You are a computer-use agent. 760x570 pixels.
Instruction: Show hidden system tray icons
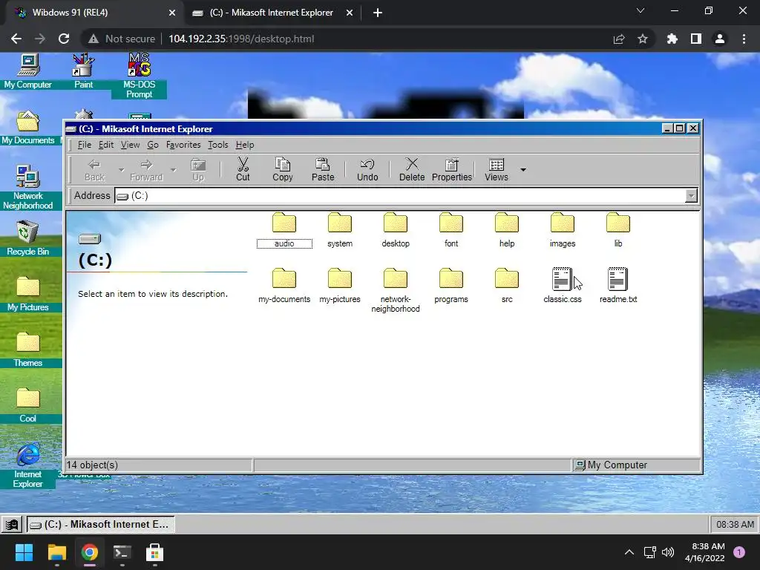[x=629, y=552]
